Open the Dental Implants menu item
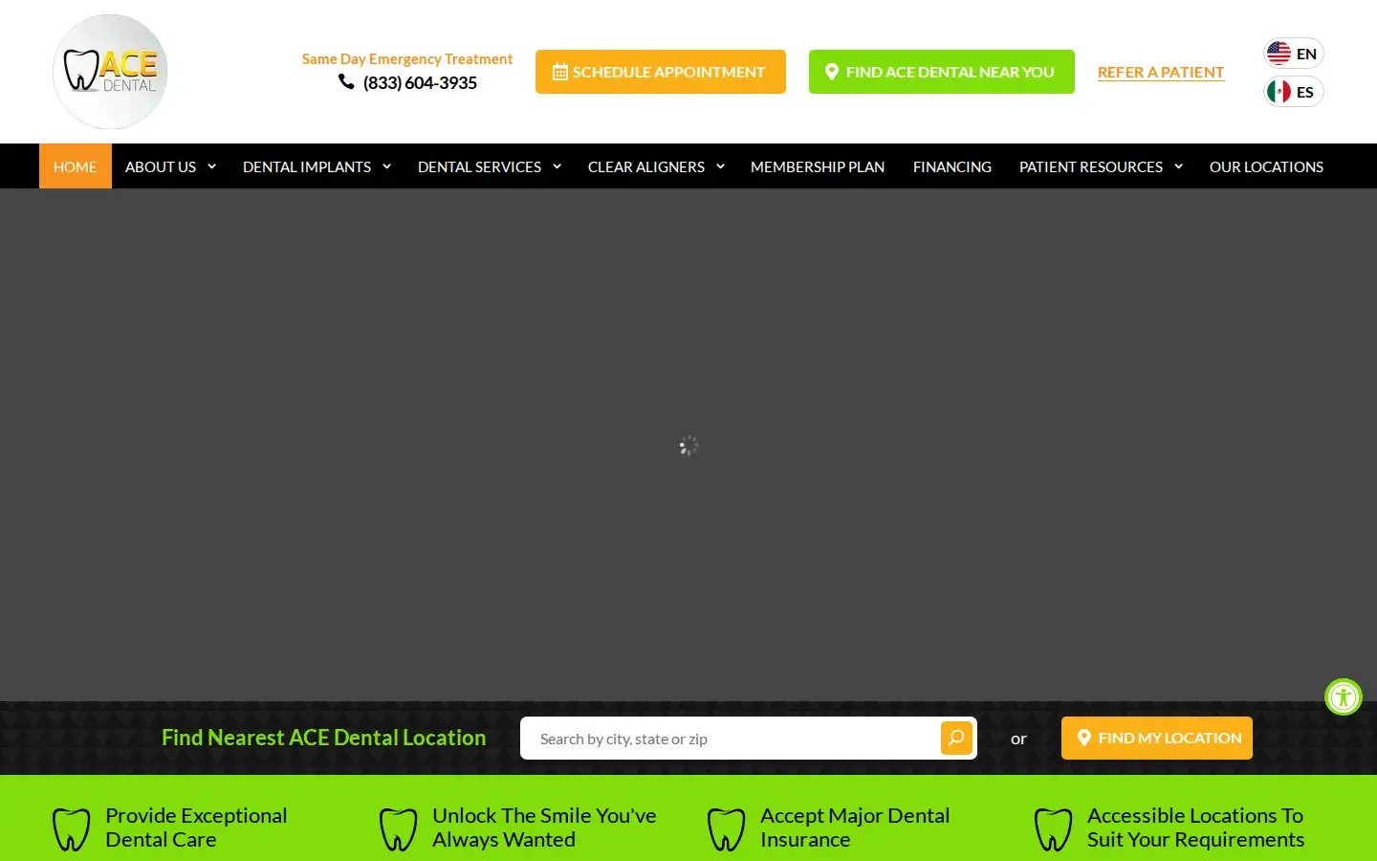 coord(307,166)
